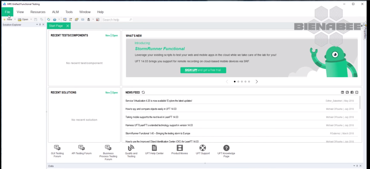Open the Twitter icon in News Feed
Image resolution: width=370 pixels, height=169 pixels.
point(347,92)
